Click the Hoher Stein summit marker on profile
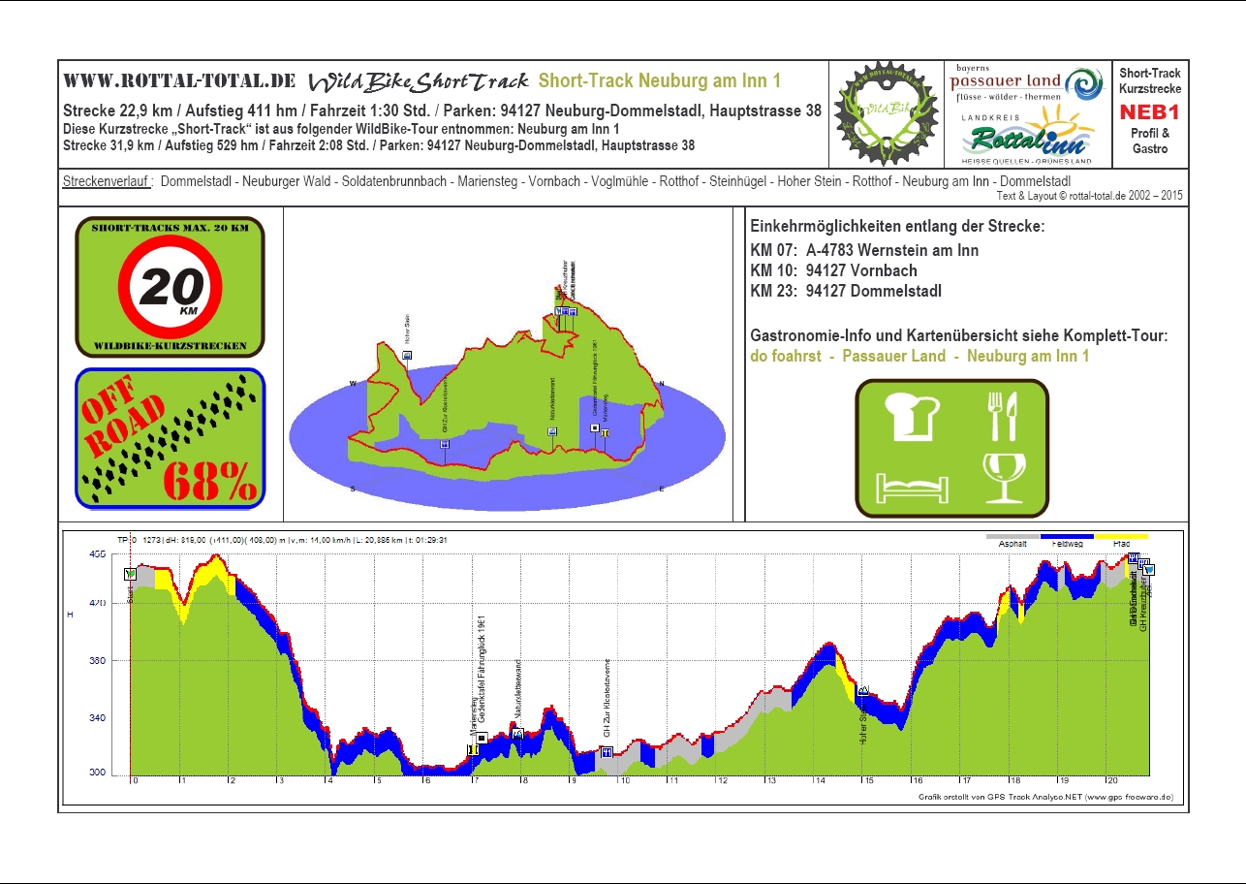This screenshot has height=884, width=1246. point(863,690)
